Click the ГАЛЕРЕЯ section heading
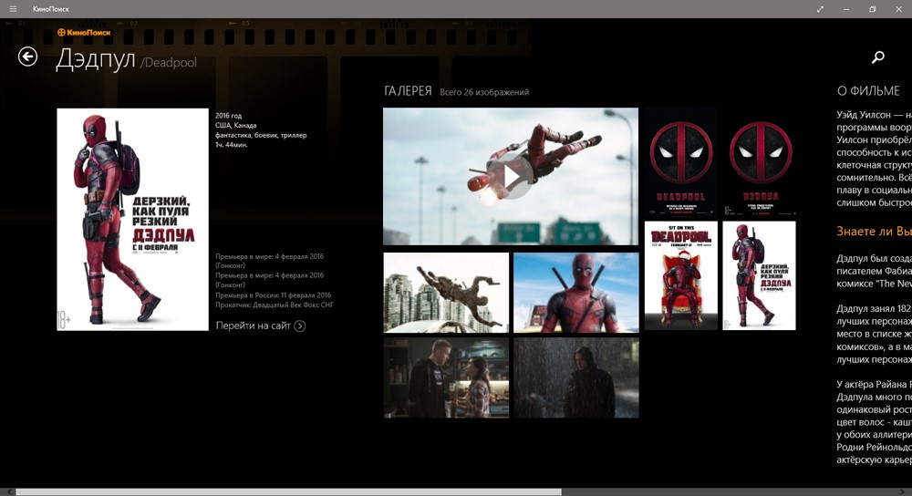The height and width of the screenshot is (496, 912). (x=408, y=90)
